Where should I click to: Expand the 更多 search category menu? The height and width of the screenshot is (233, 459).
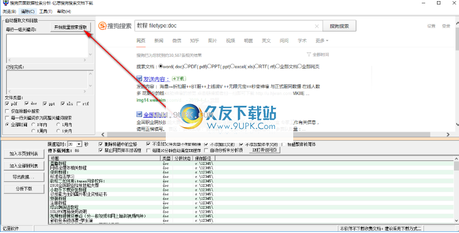pyautogui.click(x=322, y=41)
